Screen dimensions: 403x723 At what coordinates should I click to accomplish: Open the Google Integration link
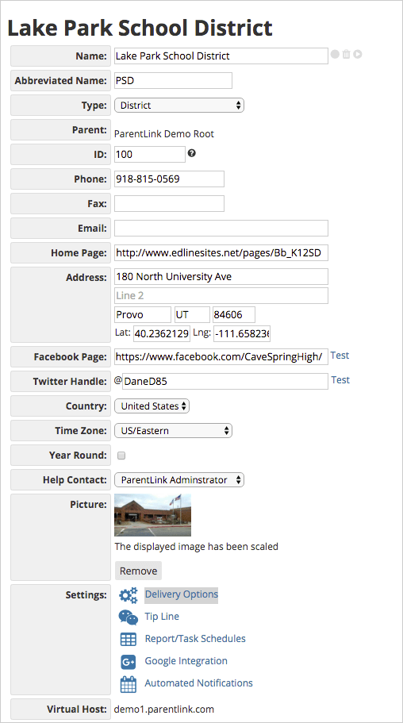click(x=186, y=661)
